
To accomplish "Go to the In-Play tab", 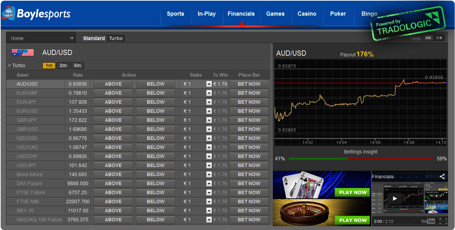I will coord(207,14).
